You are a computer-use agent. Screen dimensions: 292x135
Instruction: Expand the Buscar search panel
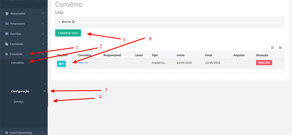tap(67, 22)
